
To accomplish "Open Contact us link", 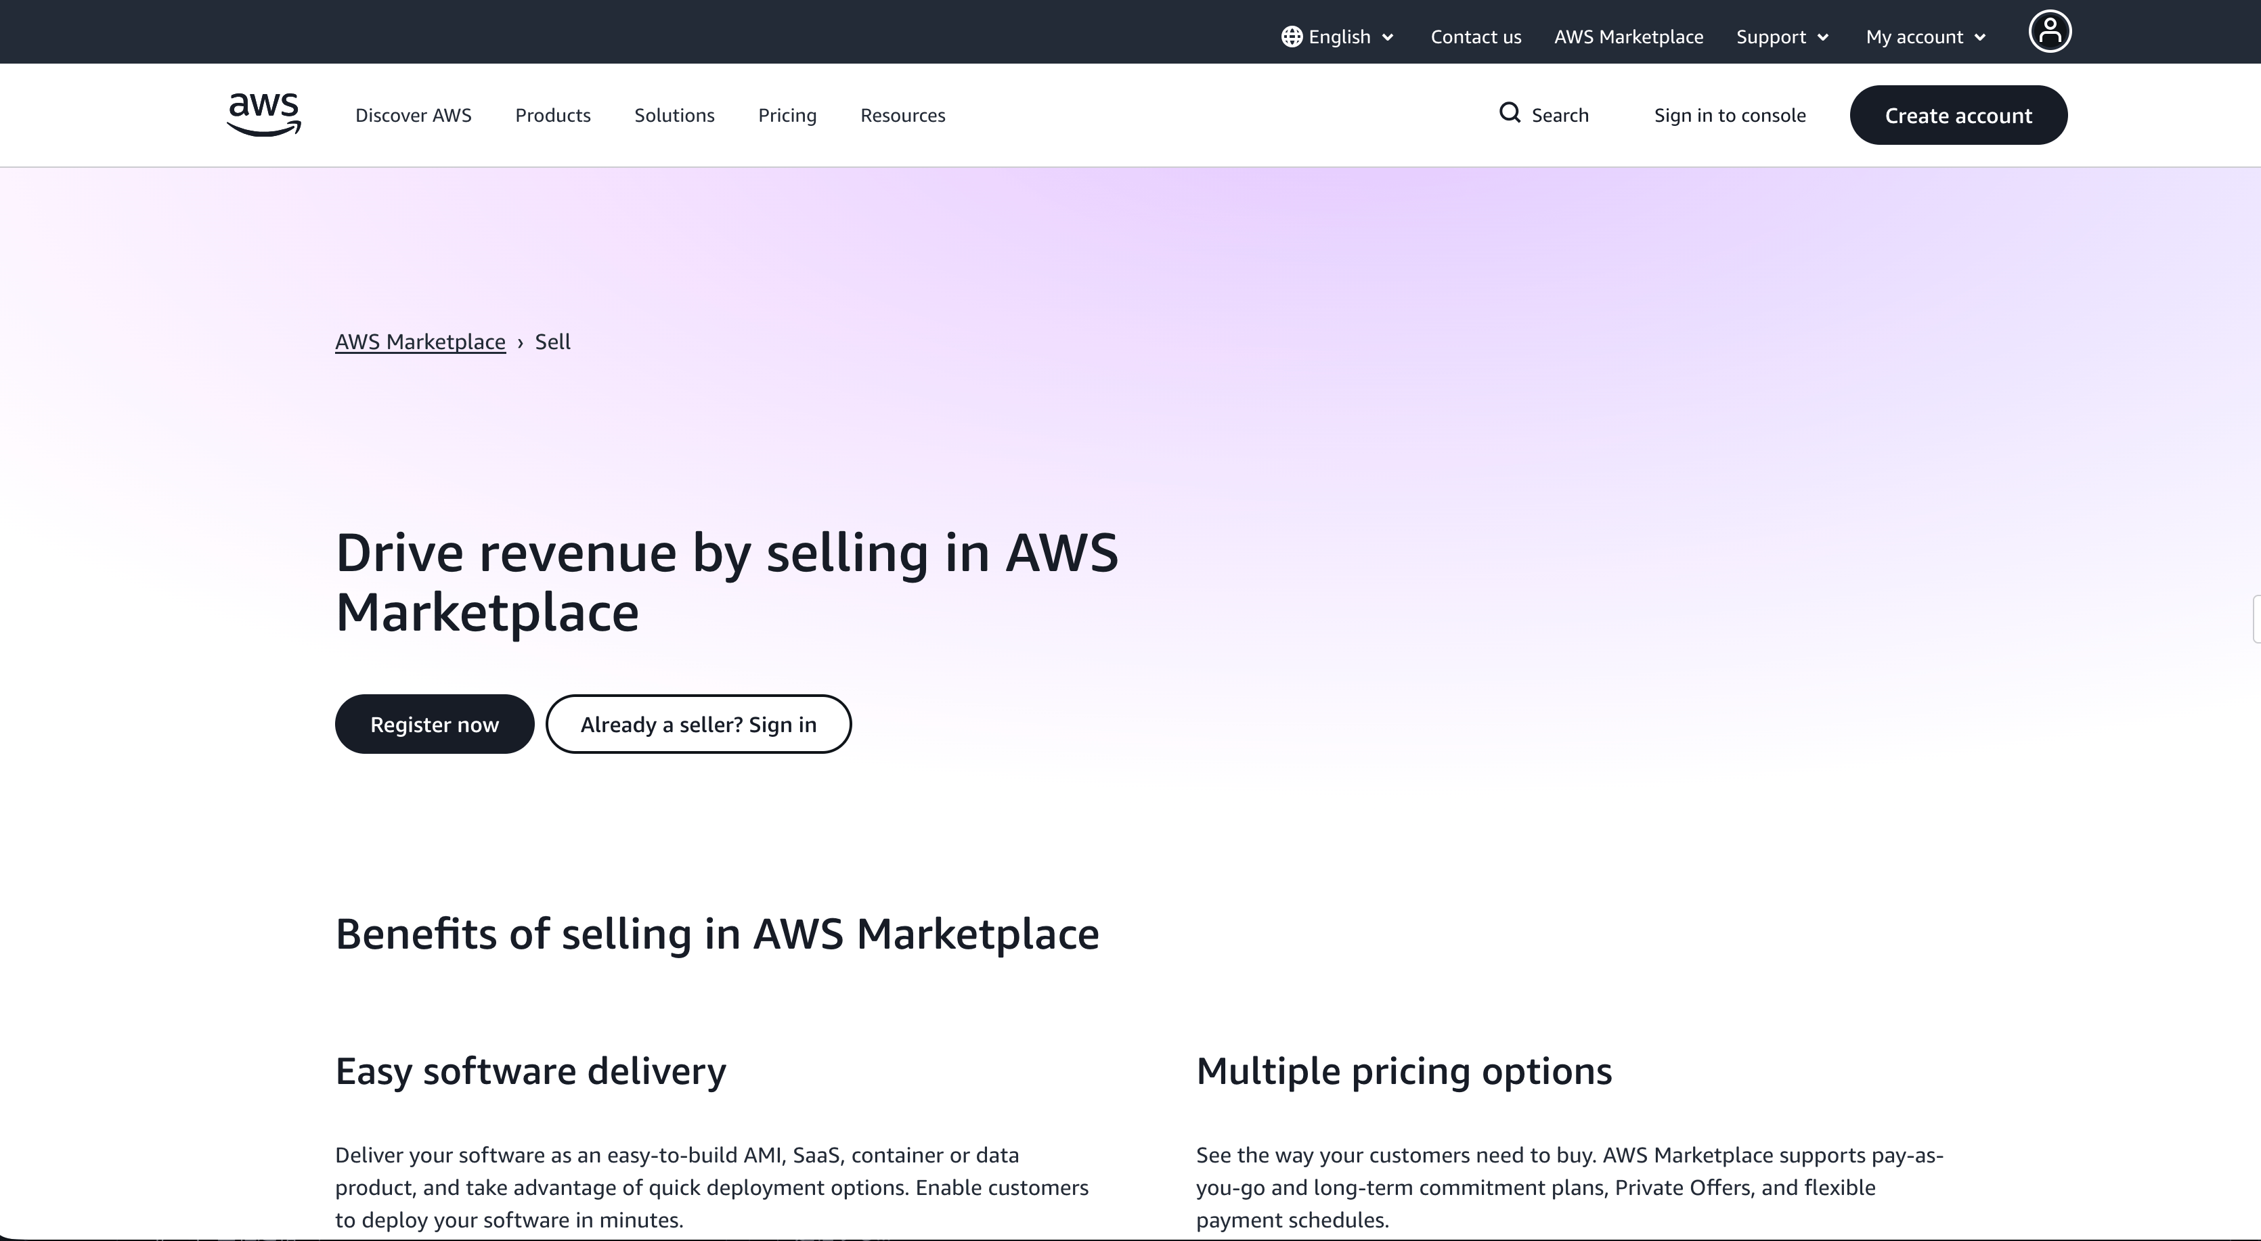I will [x=1476, y=37].
